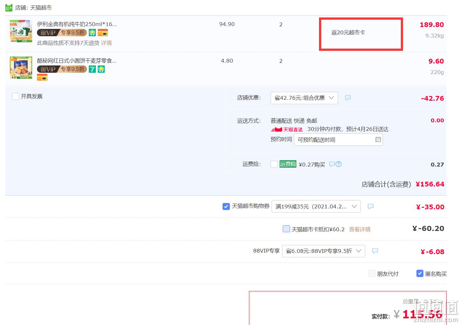461x325 pixels.
Task: Click the Tmall Supermarket shop logo icon
Action: pos(9,8)
